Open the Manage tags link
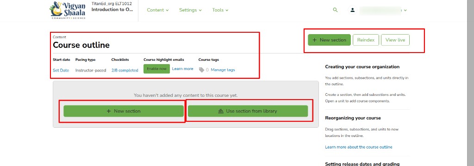 tap(223, 70)
